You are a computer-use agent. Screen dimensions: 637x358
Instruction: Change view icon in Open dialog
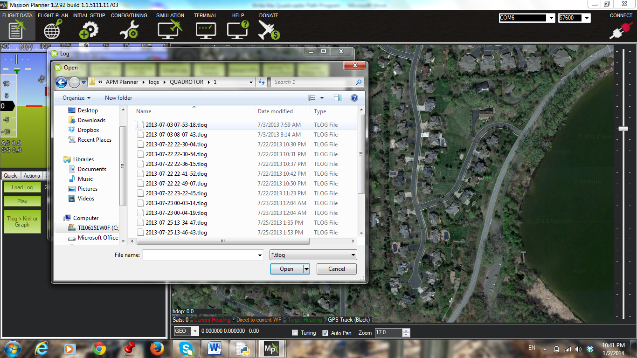[x=312, y=98]
